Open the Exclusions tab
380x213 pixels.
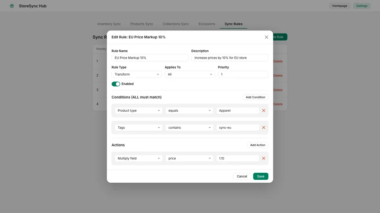[x=207, y=24]
